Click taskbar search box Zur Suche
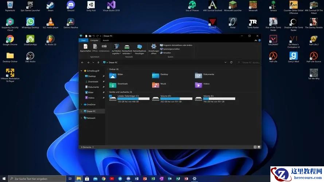This screenshot has height=182, width=324. [x=37, y=179]
